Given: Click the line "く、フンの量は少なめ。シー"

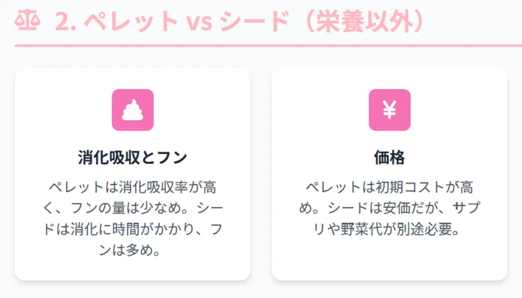Looking at the screenshot, I should [x=132, y=208].
